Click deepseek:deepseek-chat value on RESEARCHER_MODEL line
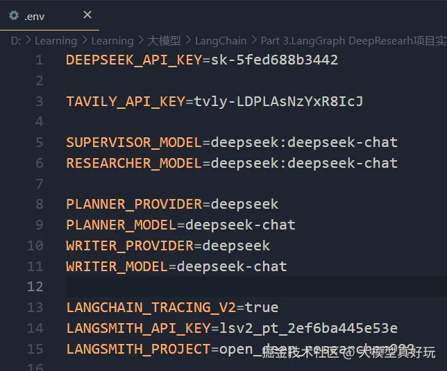The width and height of the screenshot is (447, 371). pyautogui.click(x=304, y=164)
